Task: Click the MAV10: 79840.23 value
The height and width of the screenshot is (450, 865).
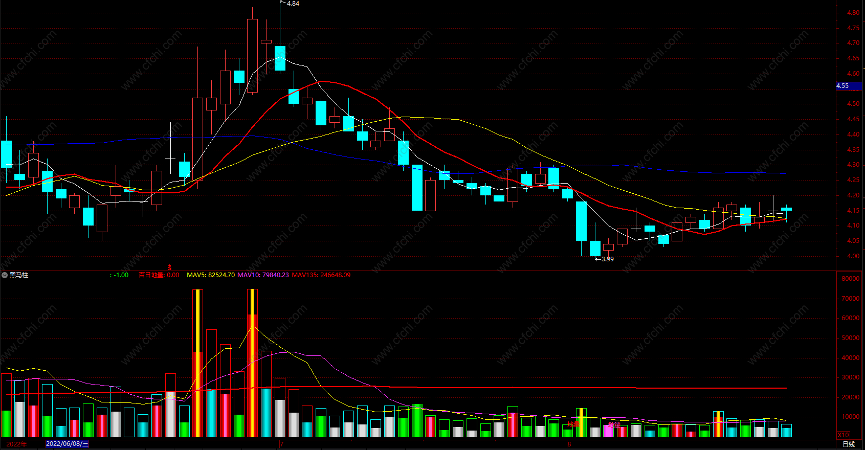Action: coord(263,275)
